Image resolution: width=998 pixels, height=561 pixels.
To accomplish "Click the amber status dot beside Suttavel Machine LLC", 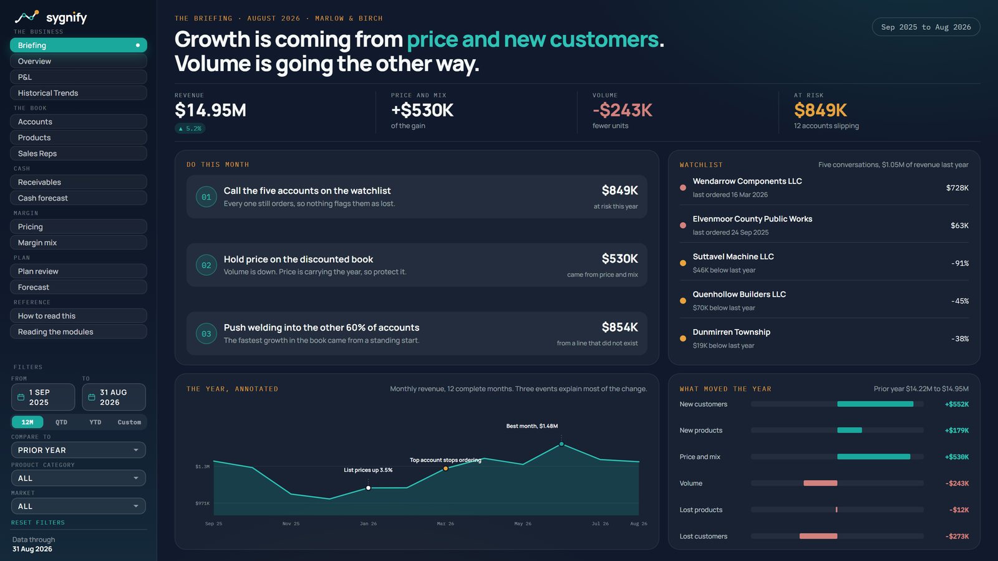I will 683,263.
